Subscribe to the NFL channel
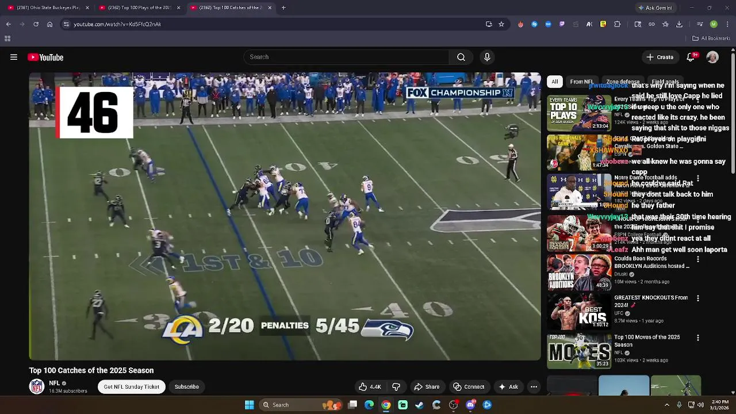Screen dimensions: 736x414 click(186, 386)
